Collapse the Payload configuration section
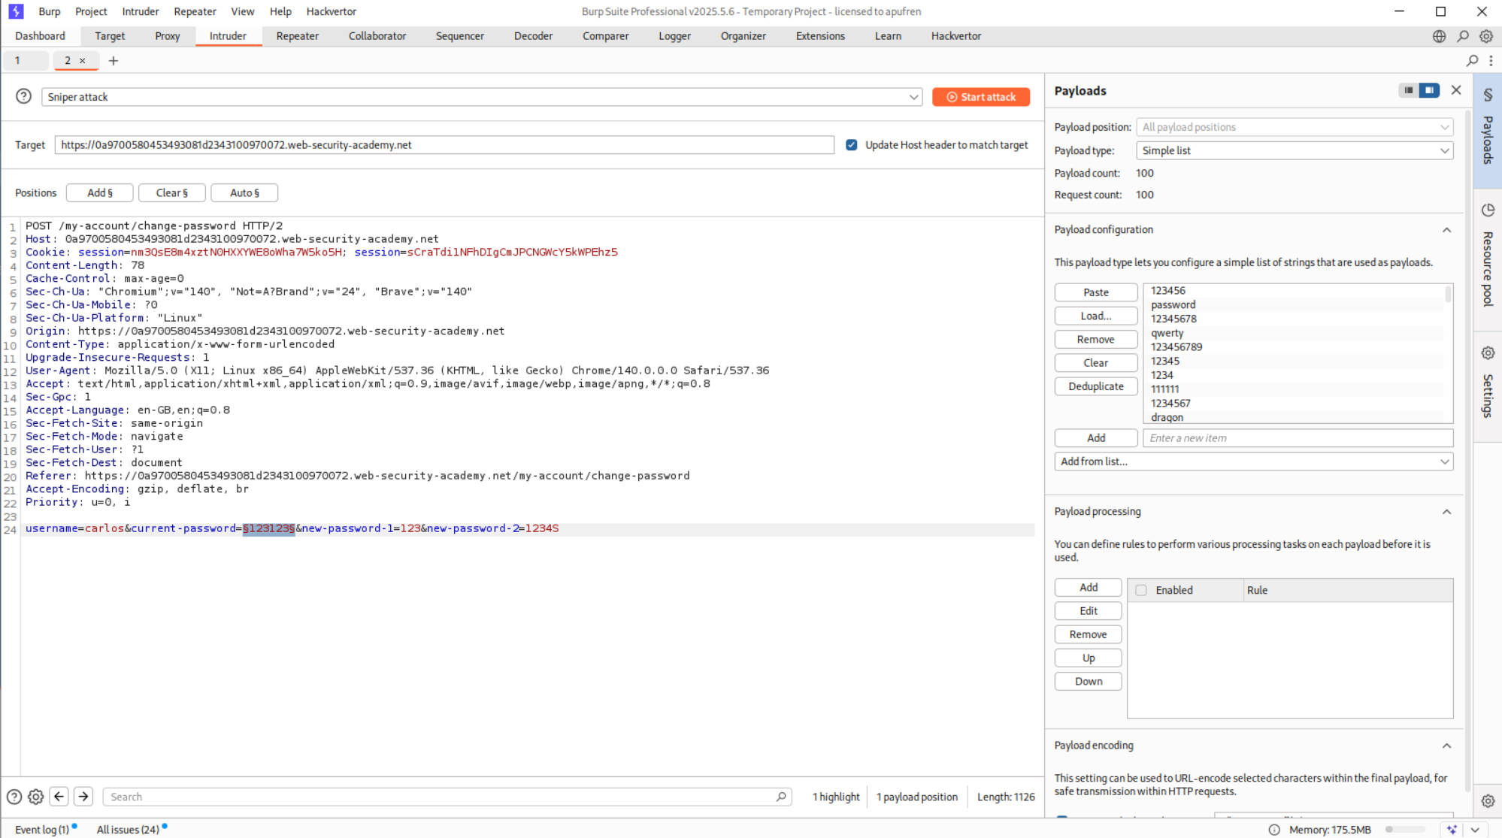The width and height of the screenshot is (1502, 838). [1446, 230]
